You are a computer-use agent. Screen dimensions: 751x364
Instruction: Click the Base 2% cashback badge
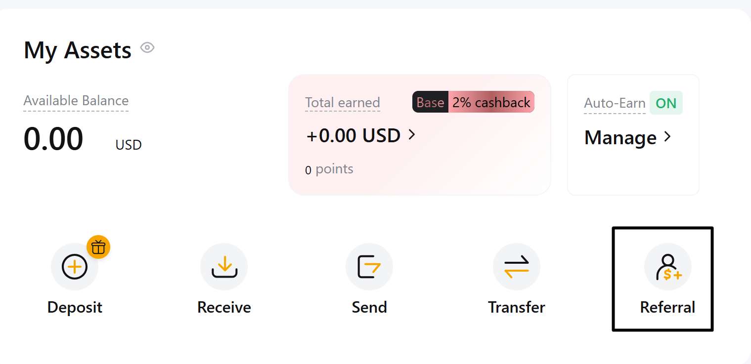473,102
